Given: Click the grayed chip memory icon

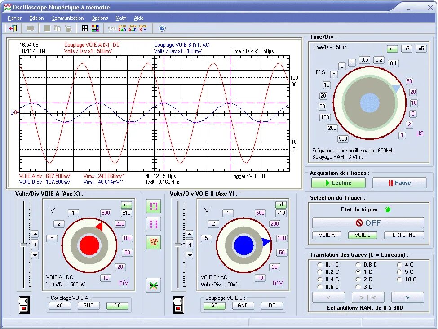Looking at the screenshot, I should 30,28.
